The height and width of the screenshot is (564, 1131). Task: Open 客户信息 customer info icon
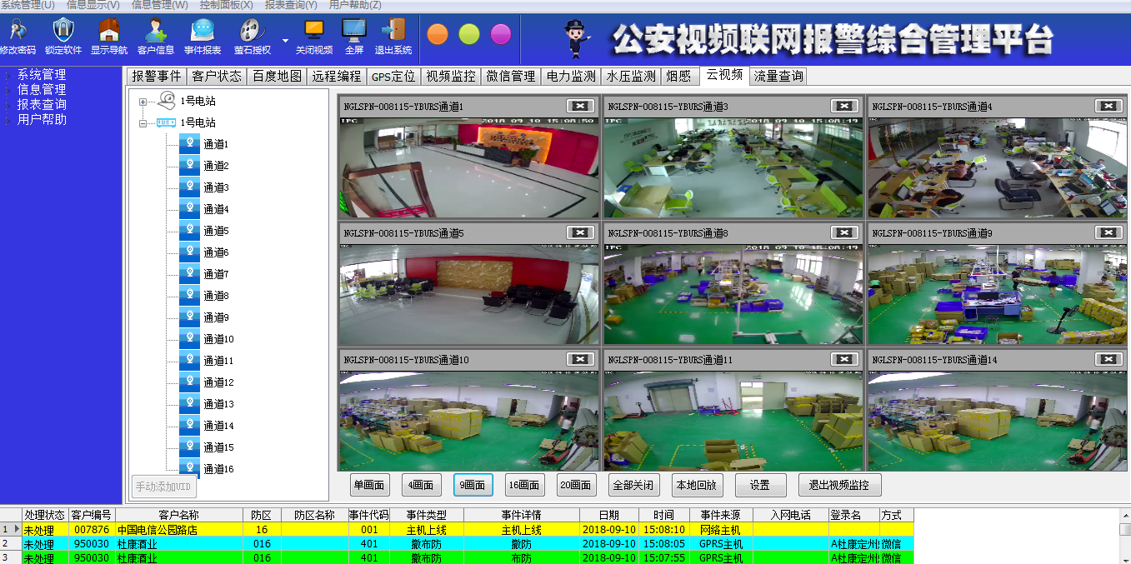point(156,31)
